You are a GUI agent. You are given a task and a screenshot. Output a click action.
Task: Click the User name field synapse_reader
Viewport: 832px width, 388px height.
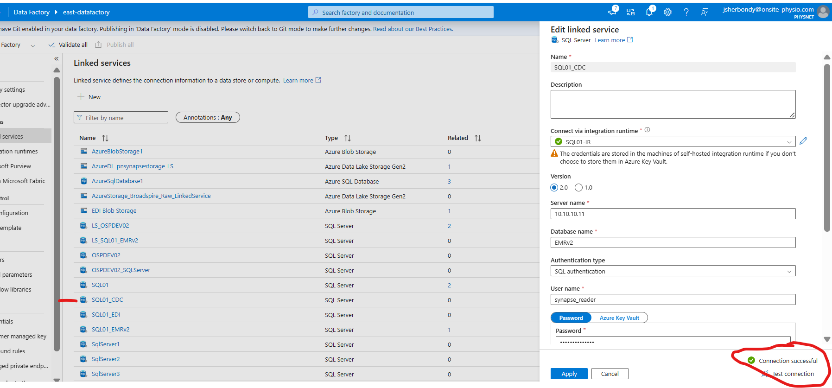673,299
